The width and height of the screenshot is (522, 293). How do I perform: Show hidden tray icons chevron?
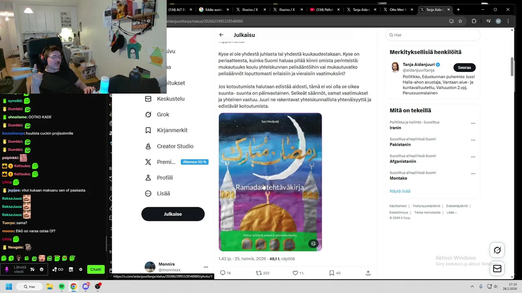(472, 286)
